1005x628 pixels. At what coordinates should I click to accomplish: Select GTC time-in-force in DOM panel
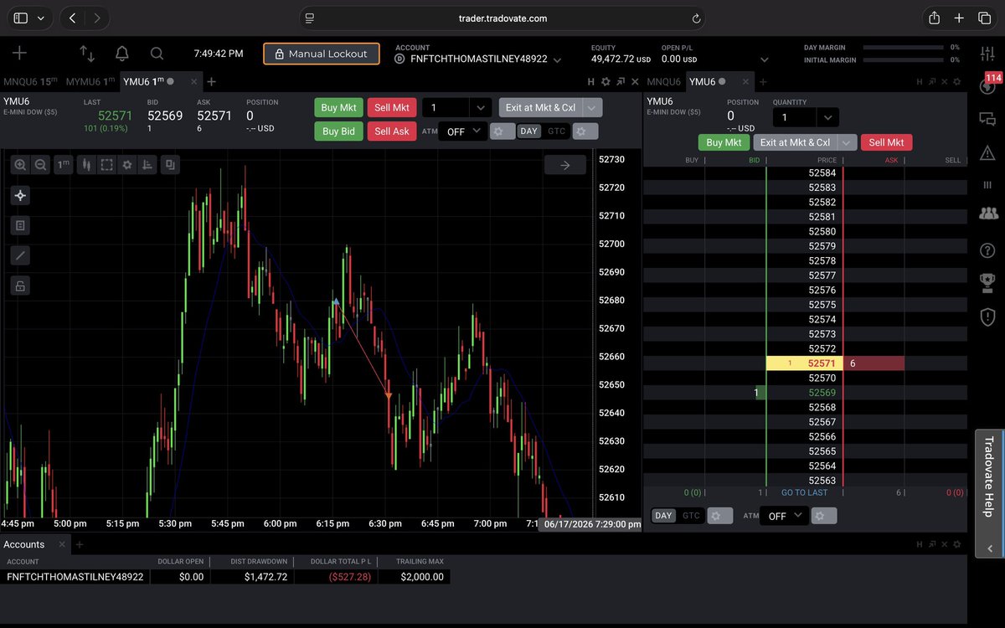(691, 516)
